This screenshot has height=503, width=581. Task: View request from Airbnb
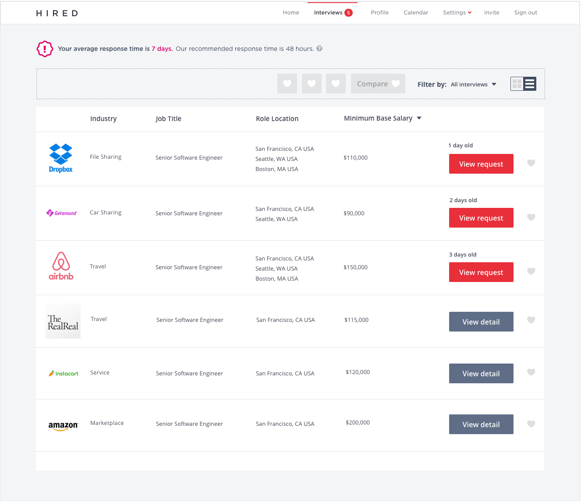481,272
